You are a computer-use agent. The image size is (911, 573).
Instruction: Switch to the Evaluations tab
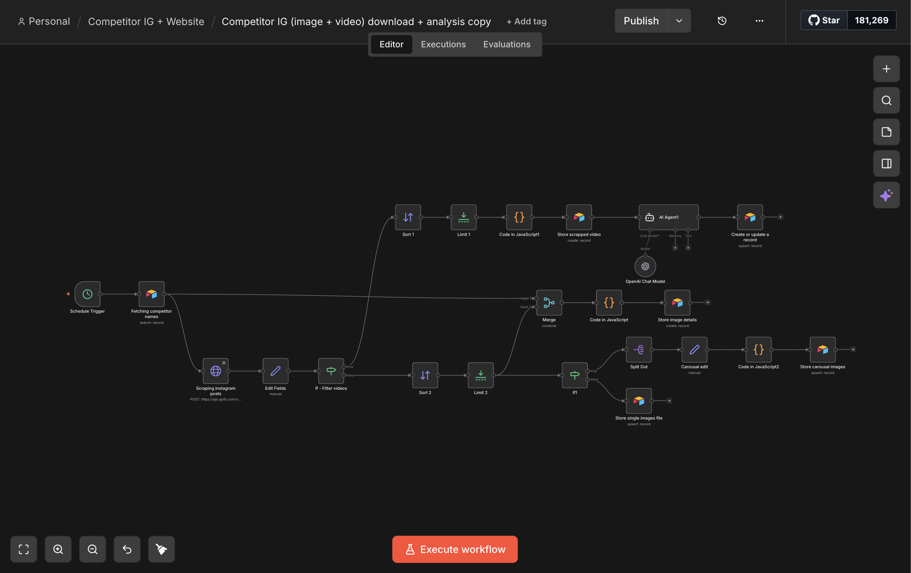[x=506, y=44]
